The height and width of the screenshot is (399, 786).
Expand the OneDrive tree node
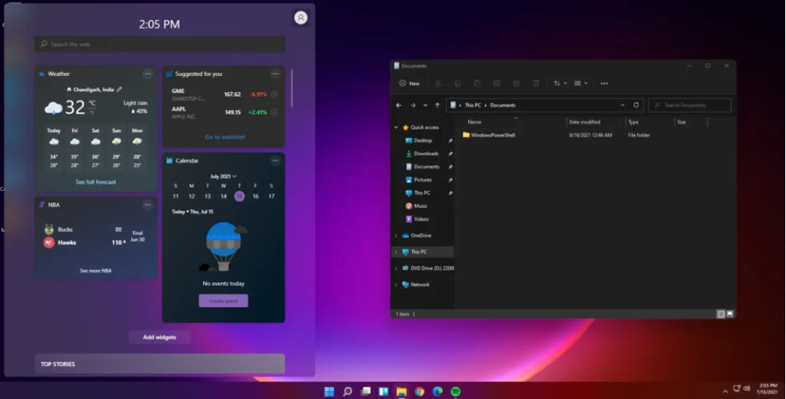pyautogui.click(x=396, y=235)
